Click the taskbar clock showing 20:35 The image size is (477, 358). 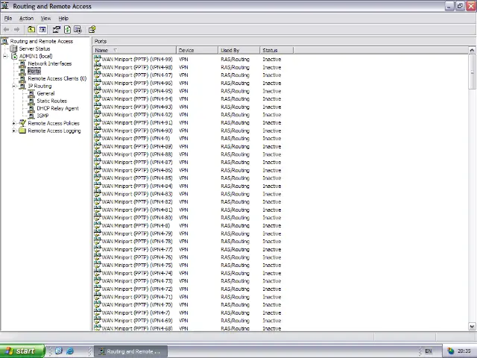(464, 351)
